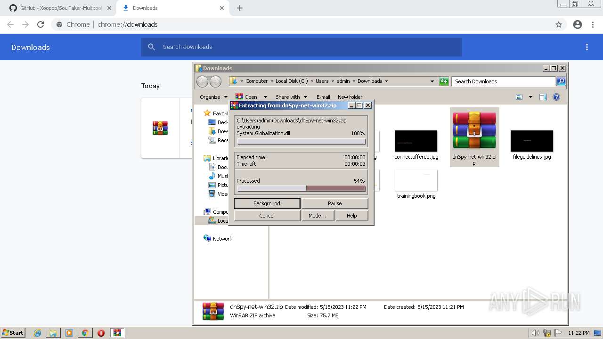Click the Opera taskbar icon

[101, 333]
